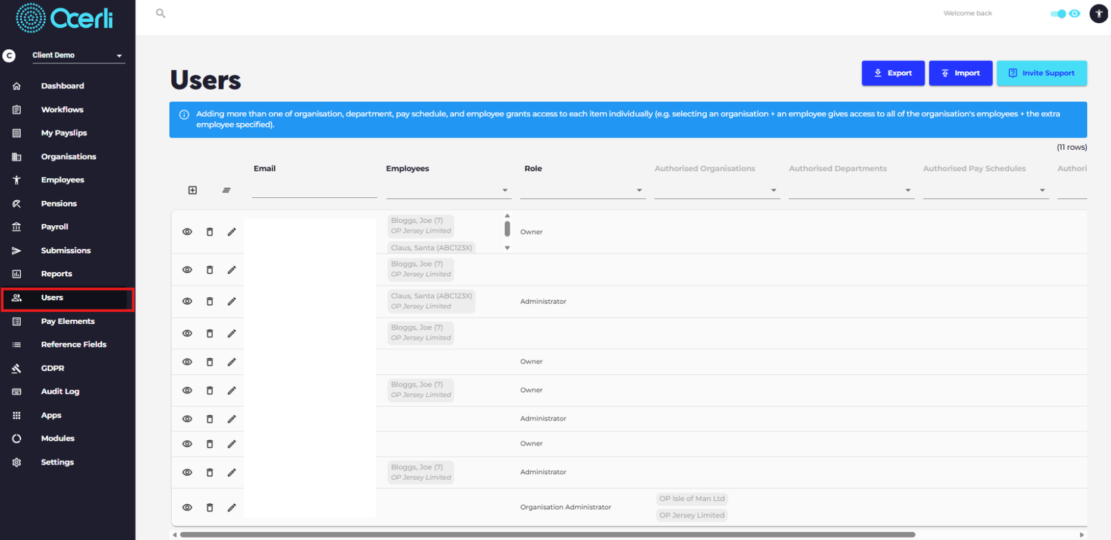Click the eye icon beside the top toggle
Screen dimensions: 1111x540
pos(1075,14)
